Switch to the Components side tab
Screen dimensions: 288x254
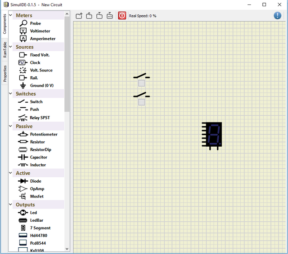click(4, 24)
